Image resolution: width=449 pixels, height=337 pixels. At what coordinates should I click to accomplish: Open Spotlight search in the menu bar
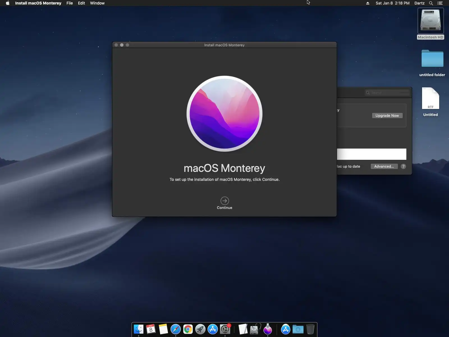pos(431,3)
